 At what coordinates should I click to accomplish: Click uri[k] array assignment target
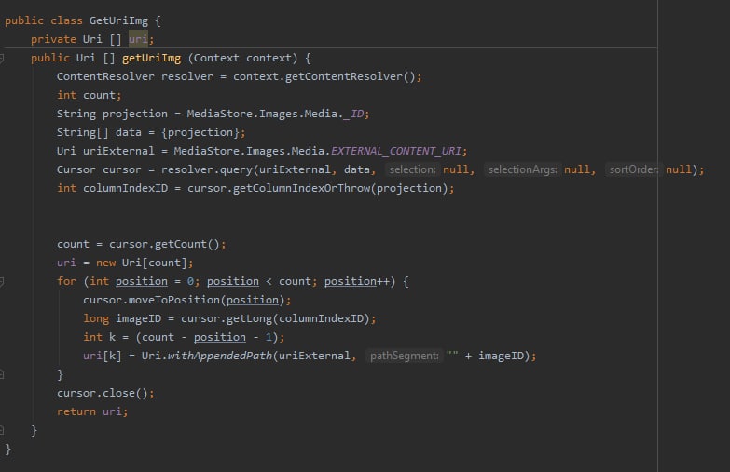(102, 356)
